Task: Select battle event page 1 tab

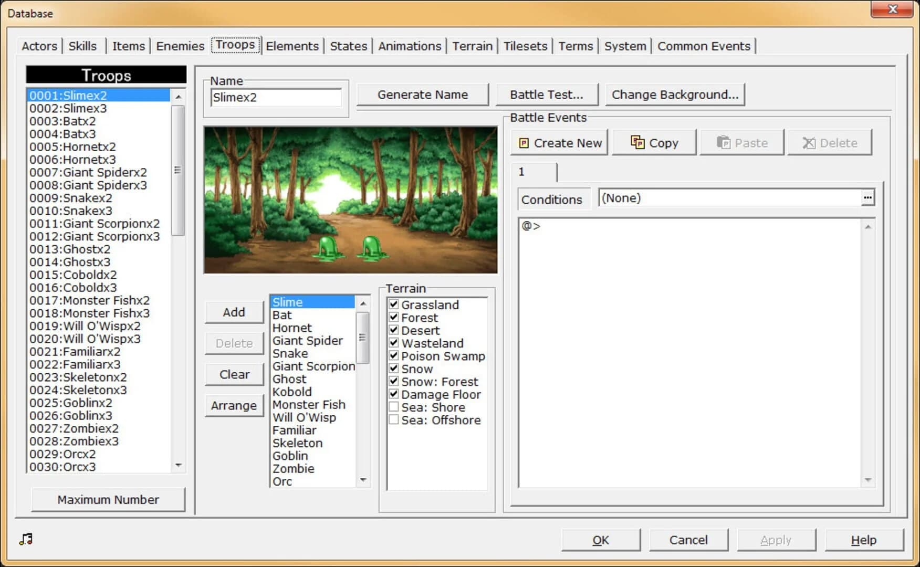Action: coord(533,172)
